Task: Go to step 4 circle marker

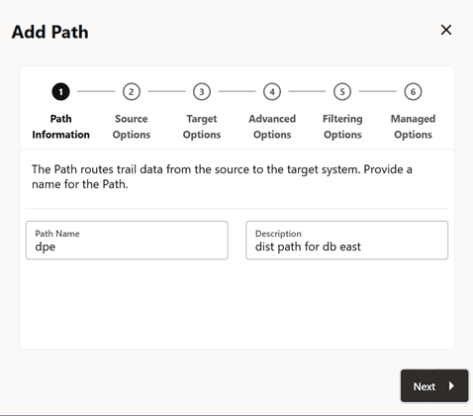Action: point(272,91)
